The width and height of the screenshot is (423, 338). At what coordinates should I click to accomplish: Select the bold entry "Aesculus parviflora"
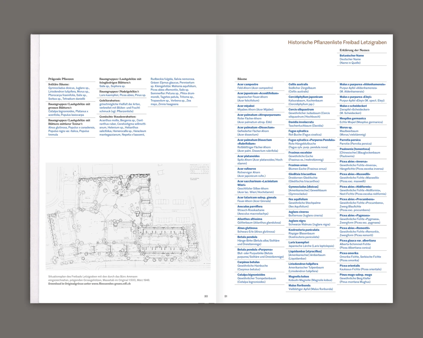point(250,206)
